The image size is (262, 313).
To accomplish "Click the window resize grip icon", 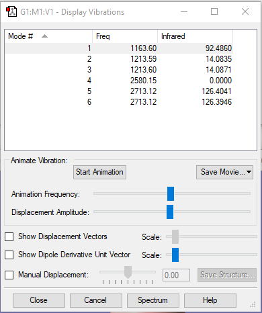I will point(253,305).
